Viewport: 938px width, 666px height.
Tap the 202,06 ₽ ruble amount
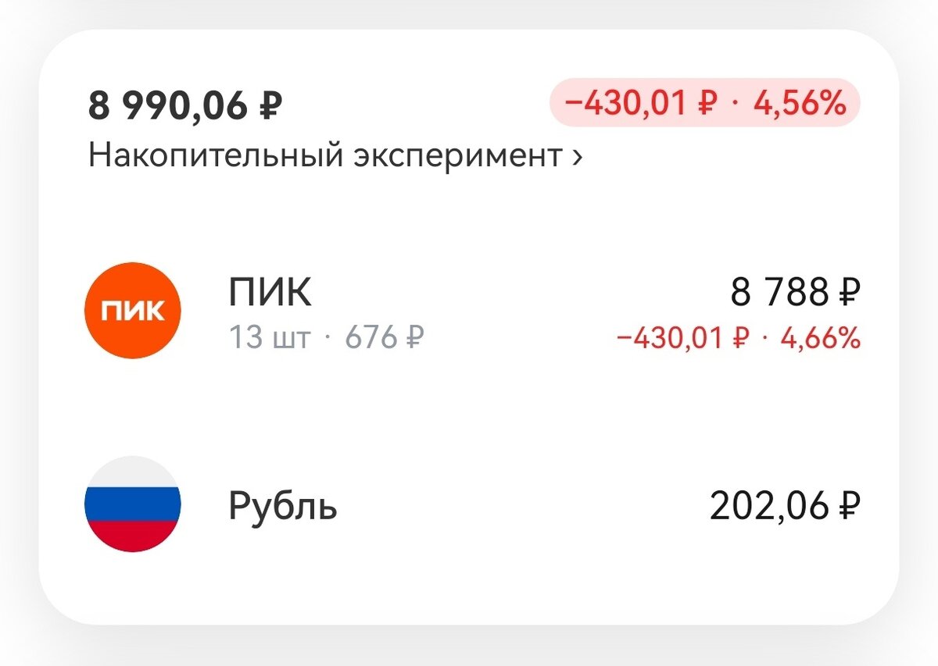pyautogui.click(x=784, y=505)
